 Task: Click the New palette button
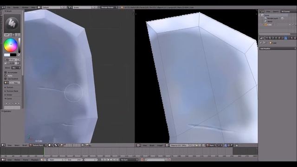coord(15,83)
